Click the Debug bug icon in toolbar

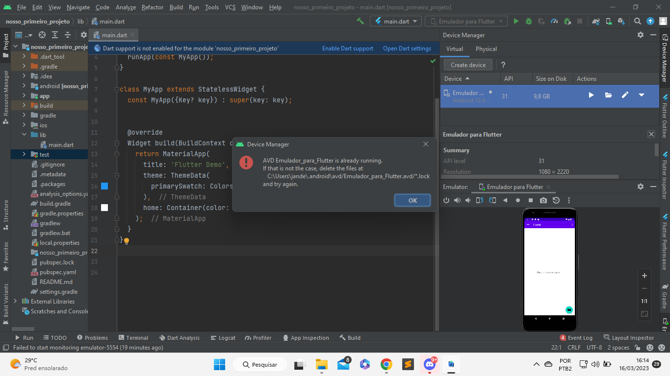[529, 21]
